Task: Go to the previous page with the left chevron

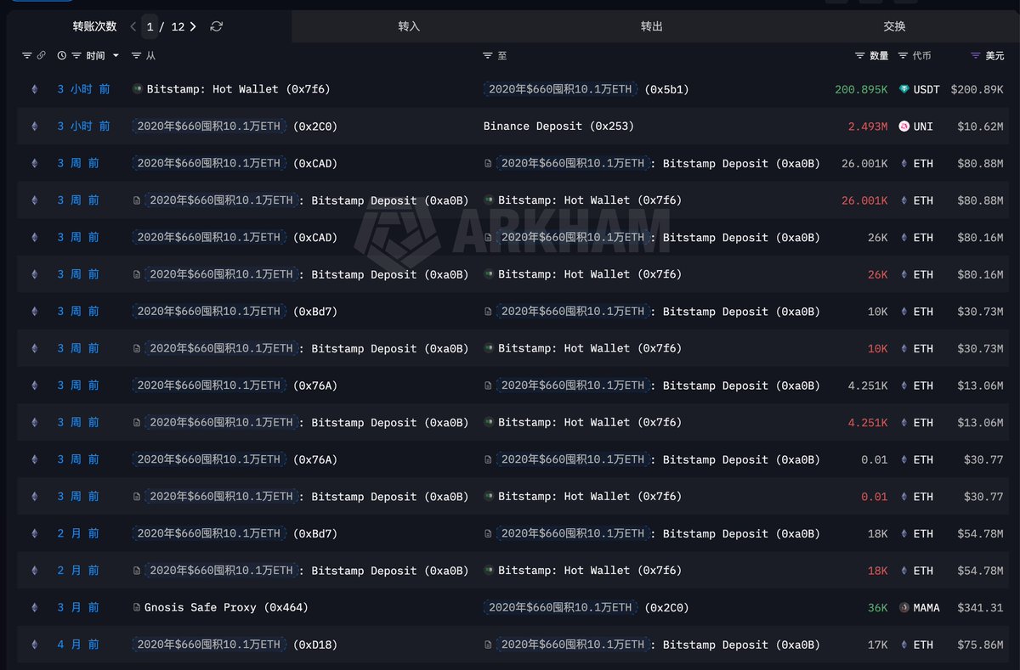Action: [x=133, y=26]
